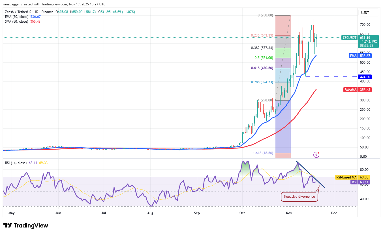383x234 pixels.
Task: Select the 0.5 (524.00) Fibonacci level label
Action: [264, 58]
